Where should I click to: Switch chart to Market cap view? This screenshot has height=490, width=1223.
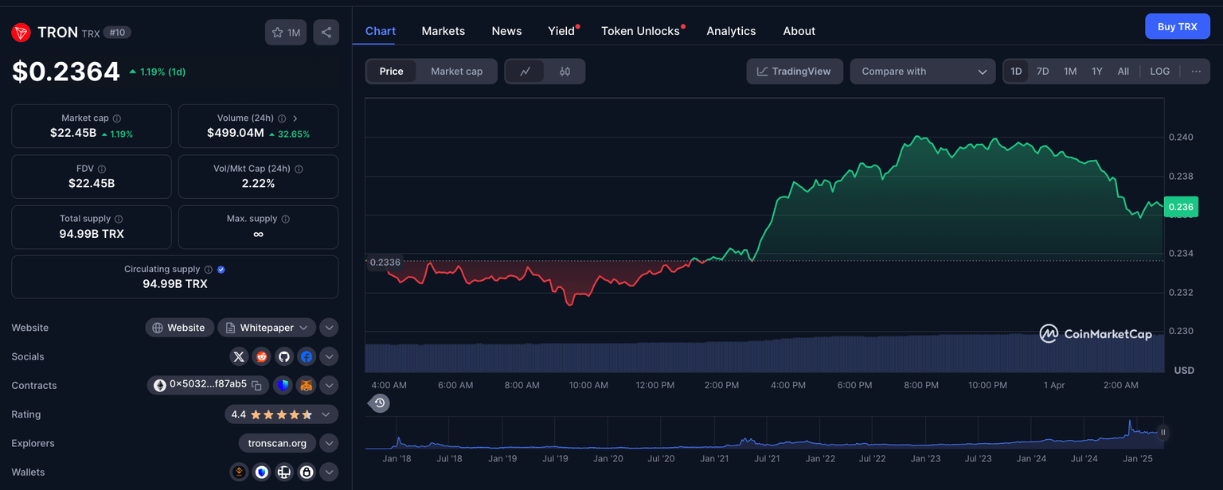(x=456, y=71)
